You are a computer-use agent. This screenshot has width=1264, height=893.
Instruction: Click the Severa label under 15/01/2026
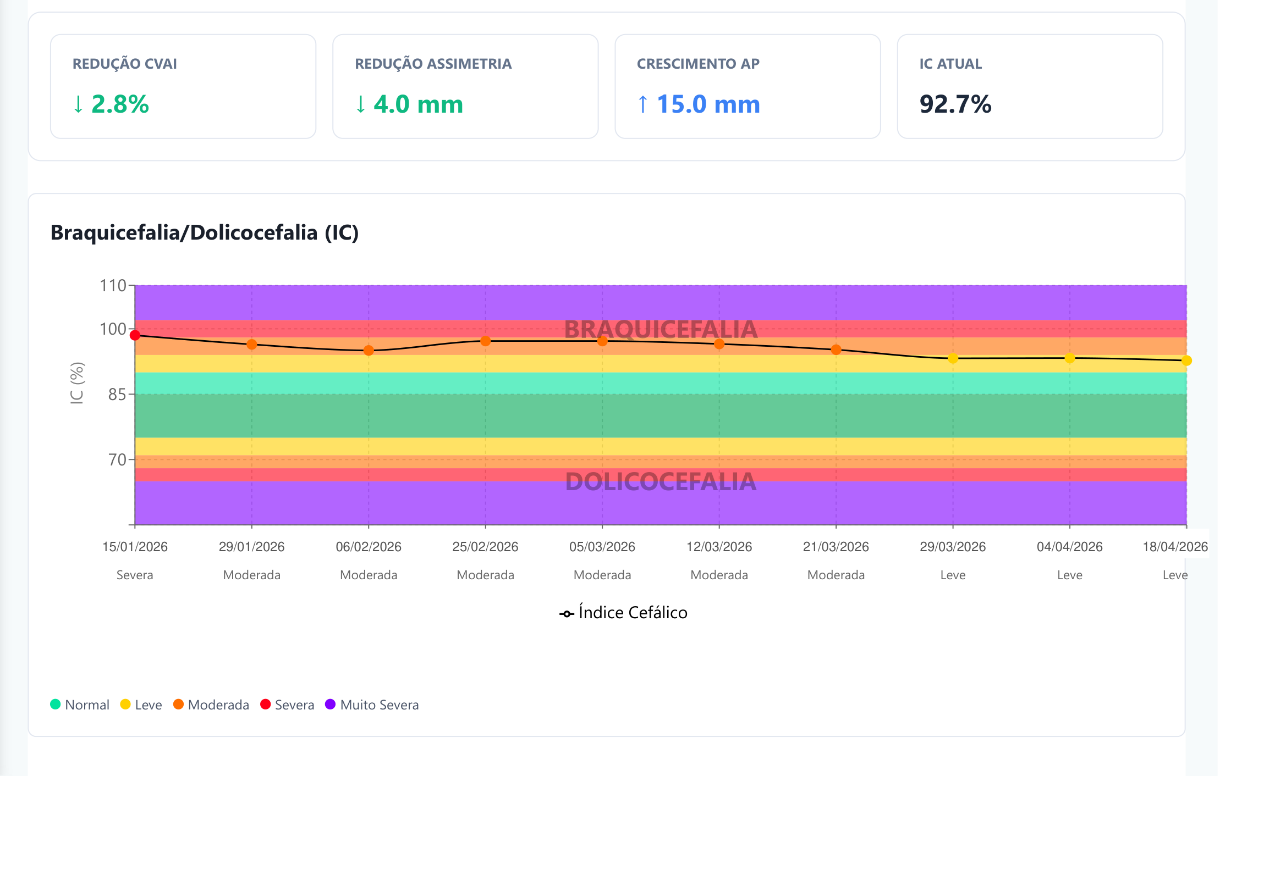[135, 575]
